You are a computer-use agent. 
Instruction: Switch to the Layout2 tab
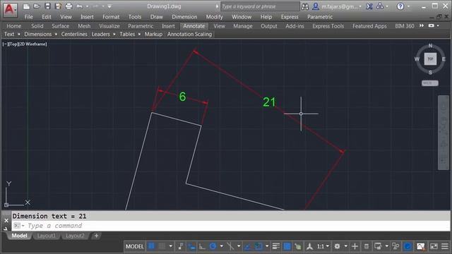click(75, 236)
